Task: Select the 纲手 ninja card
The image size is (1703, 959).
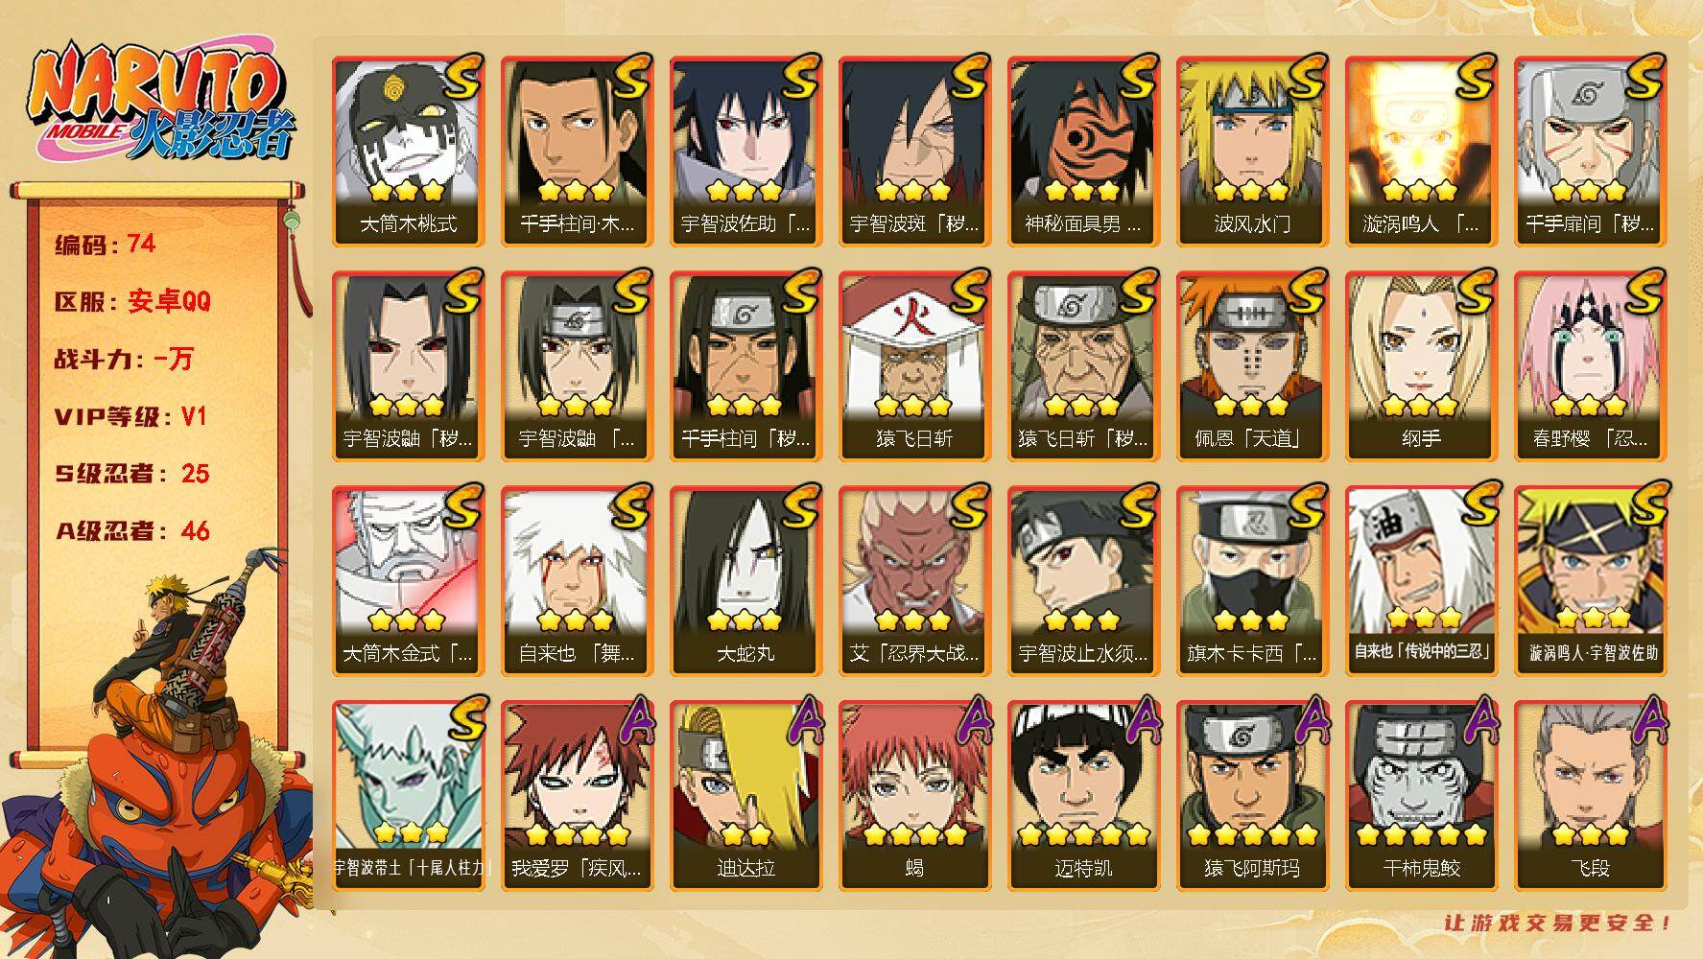Action: 1422,365
